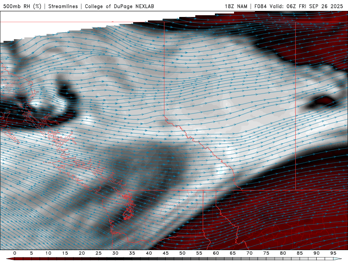Select the "65" colorbar label
This screenshot has height=261, width=348.
pos(233,253)
